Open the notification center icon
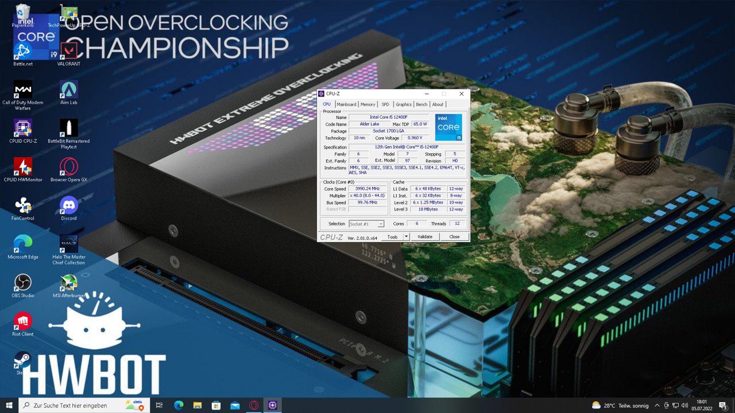 pos(723,406)
